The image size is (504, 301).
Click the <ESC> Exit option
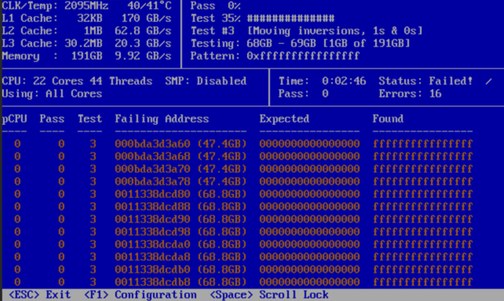click(x=40, y=295)
